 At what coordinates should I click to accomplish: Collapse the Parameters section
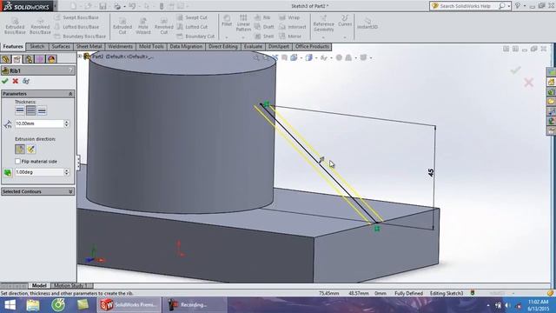click(70, 94)
